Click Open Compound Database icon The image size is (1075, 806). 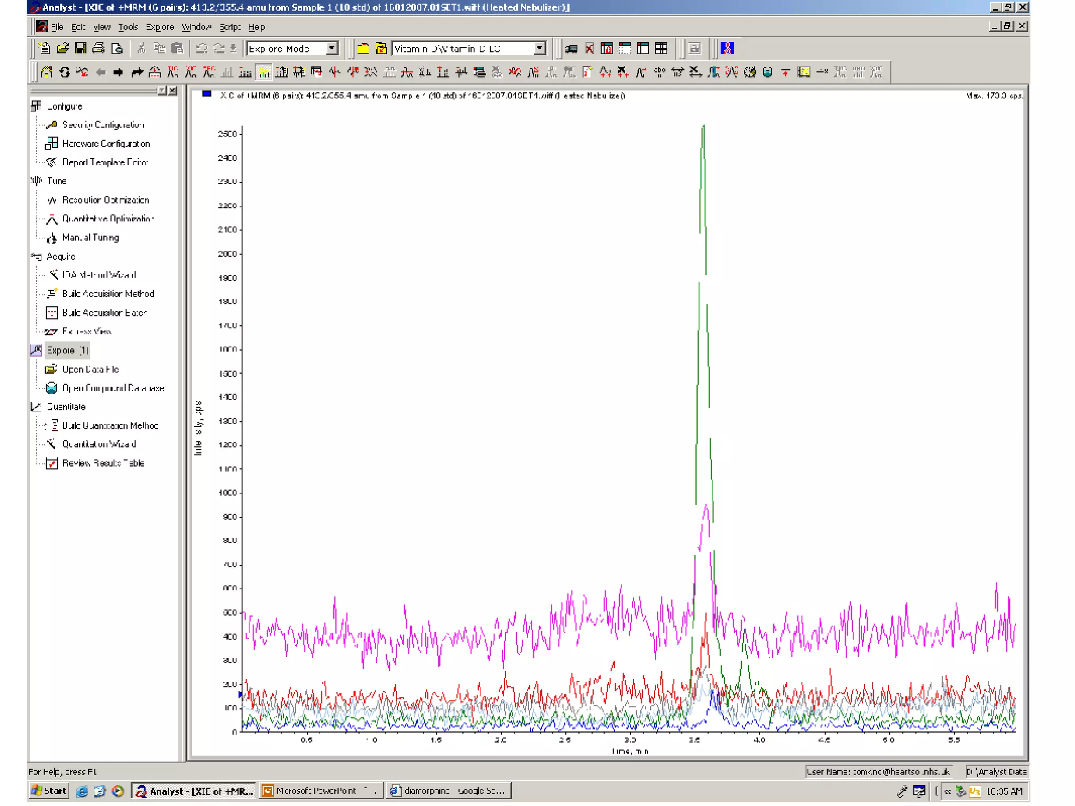(51, 388)
